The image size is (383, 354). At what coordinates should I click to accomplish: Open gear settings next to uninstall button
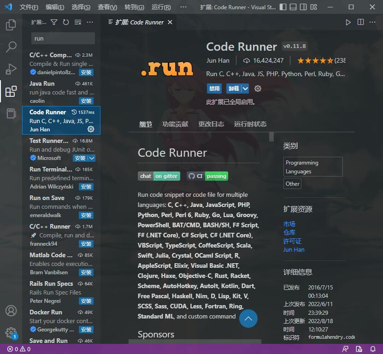[x=258, y=88]
